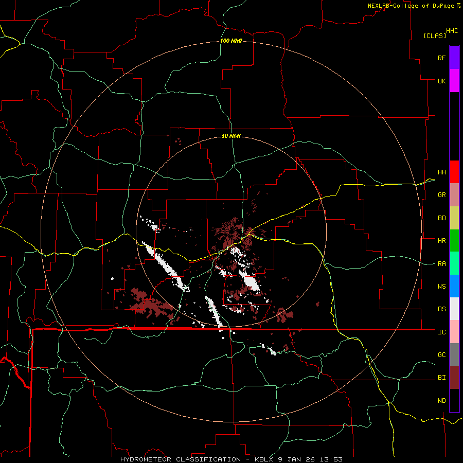
Task: Click the RA light green legend swatch
Action: [x=454, y=263]
